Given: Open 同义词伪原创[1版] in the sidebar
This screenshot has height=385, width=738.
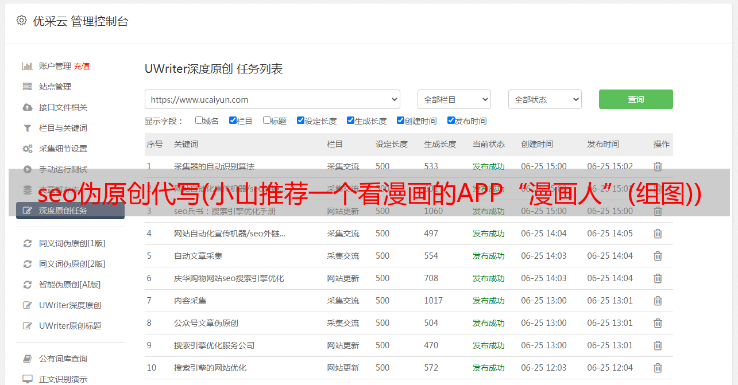Looking at the screenshot, I should click(x=72, y=243).
